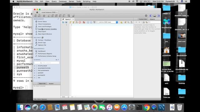The image size is (200, 112).
Task: Click the beautify query broom icon
Action: pyautogui.click(x=125, y=22)
